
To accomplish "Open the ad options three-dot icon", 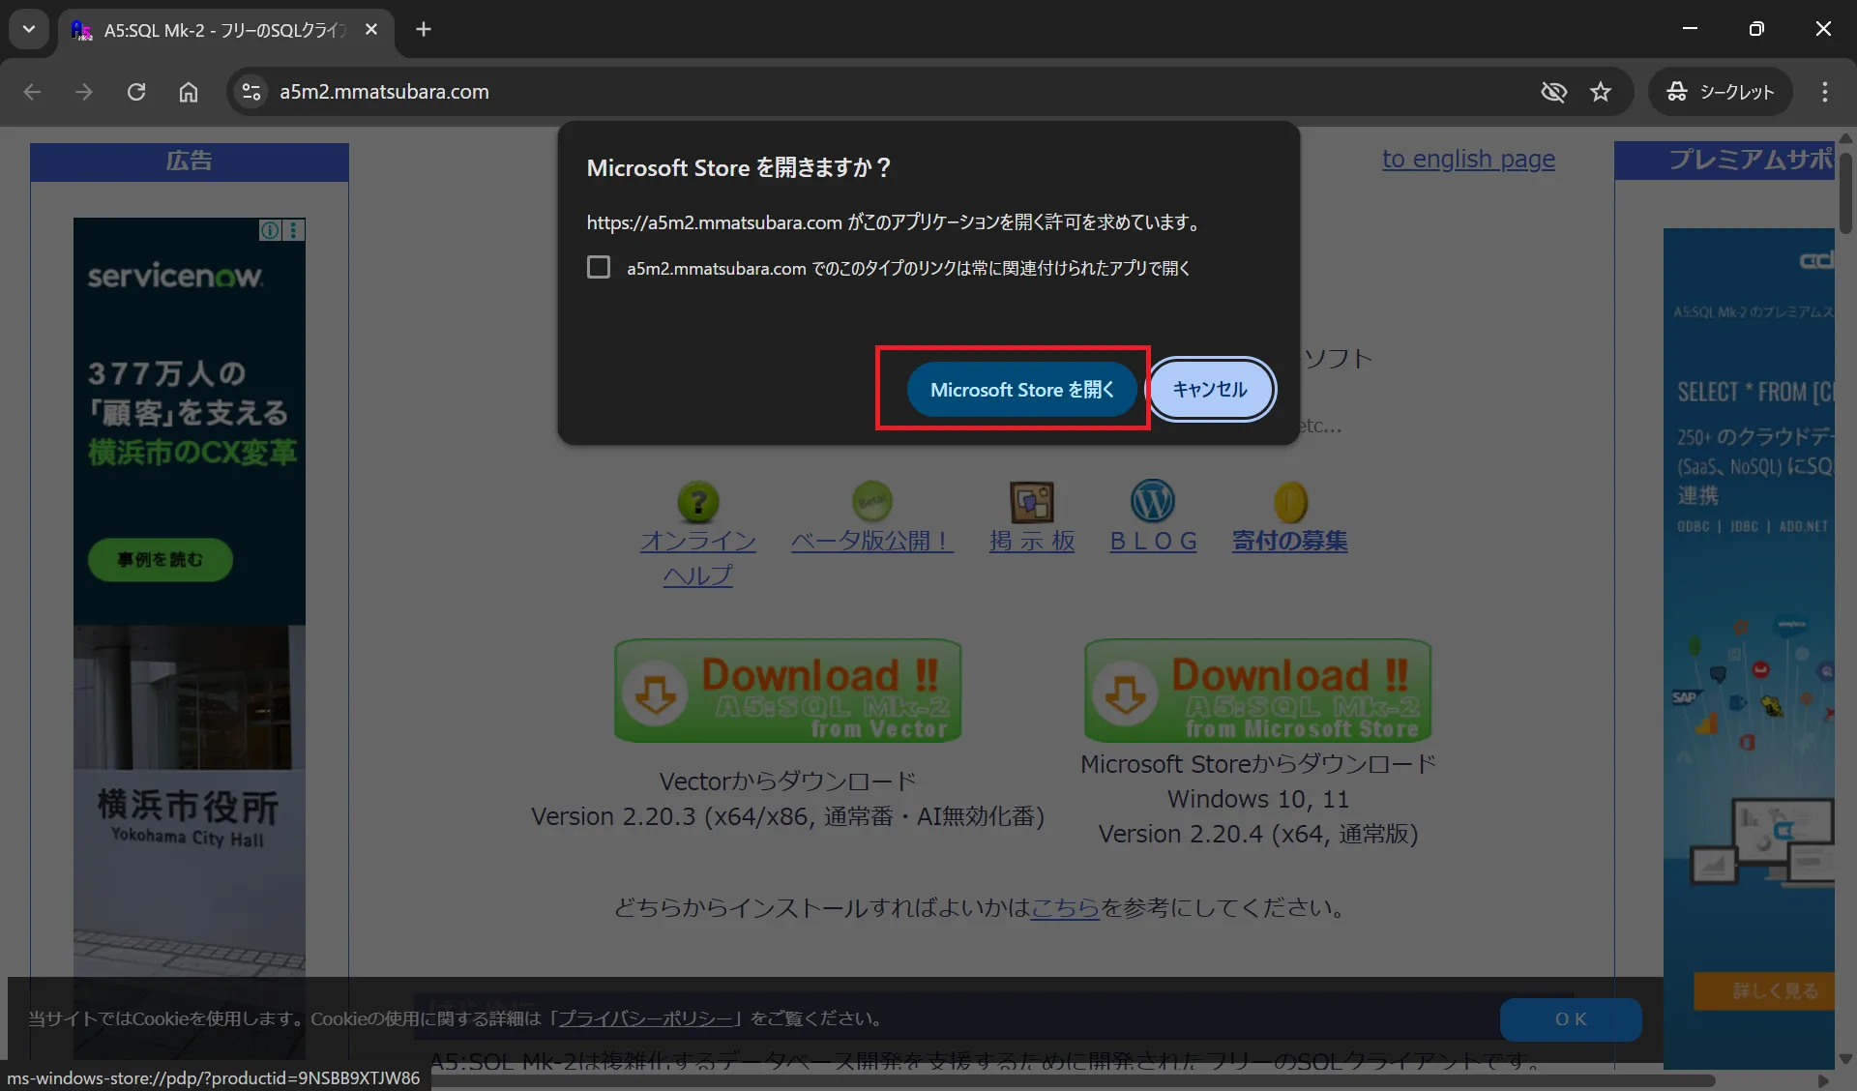I will point(294,230).
